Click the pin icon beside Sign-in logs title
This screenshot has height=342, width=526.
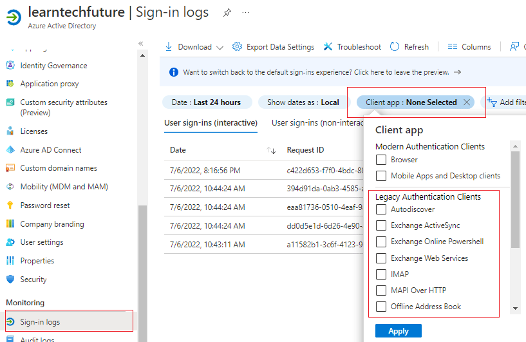pos(227,13)
